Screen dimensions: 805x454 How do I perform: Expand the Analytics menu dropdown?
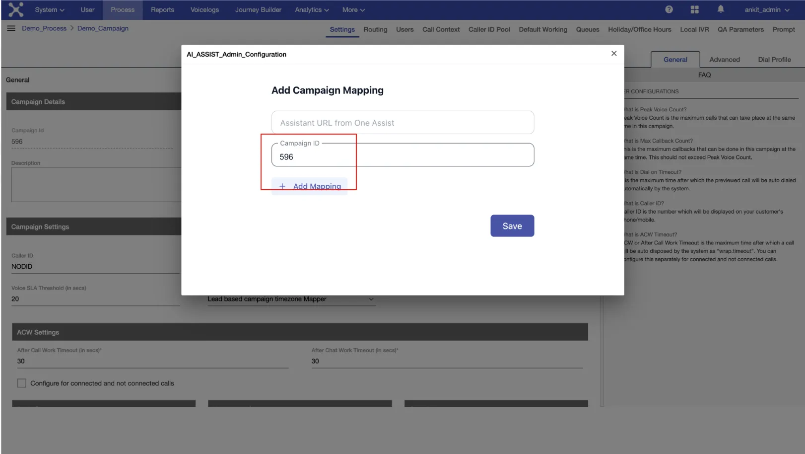point(312,10)
